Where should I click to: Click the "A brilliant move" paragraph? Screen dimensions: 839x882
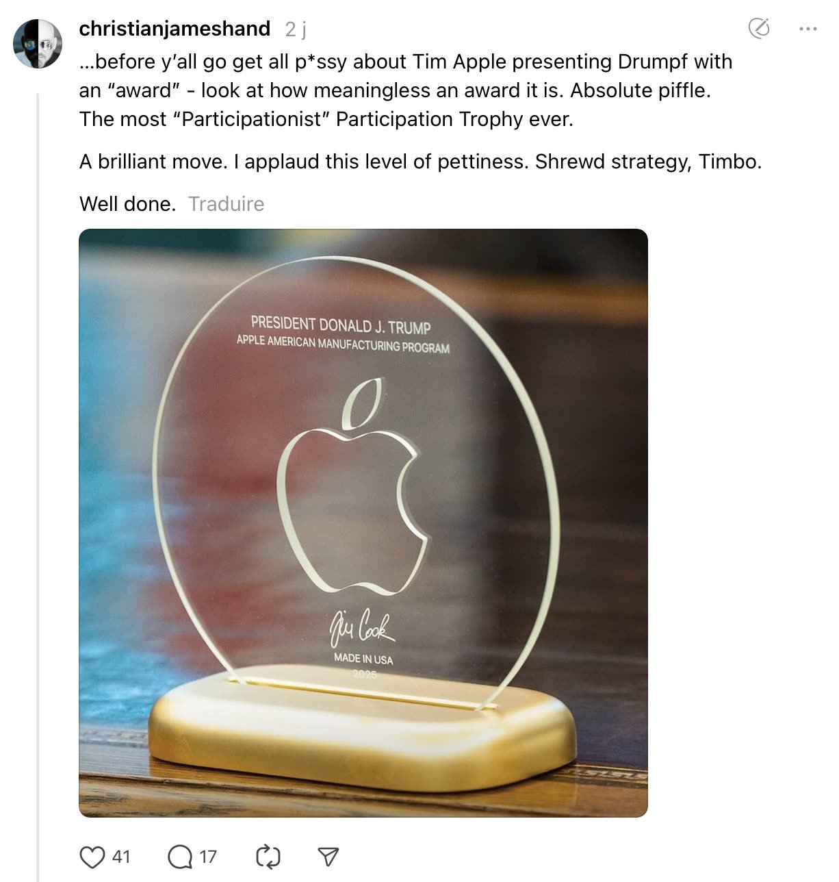420,162
